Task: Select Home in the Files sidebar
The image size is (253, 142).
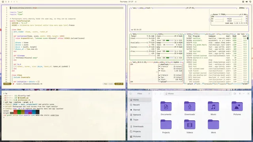Action: (140, 100)
